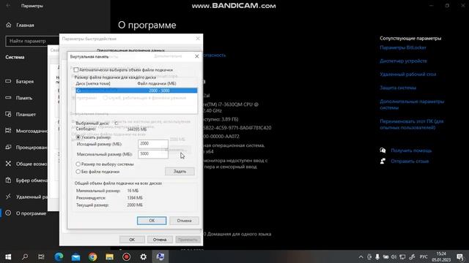The width and height of the screenshot is (469, 263).
Task: Click Применить in Параметры быстродействия window
Action: (x=188, y=240)
